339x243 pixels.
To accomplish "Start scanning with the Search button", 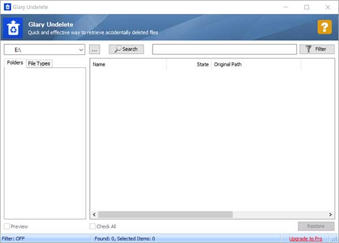I will click(126, 49).
